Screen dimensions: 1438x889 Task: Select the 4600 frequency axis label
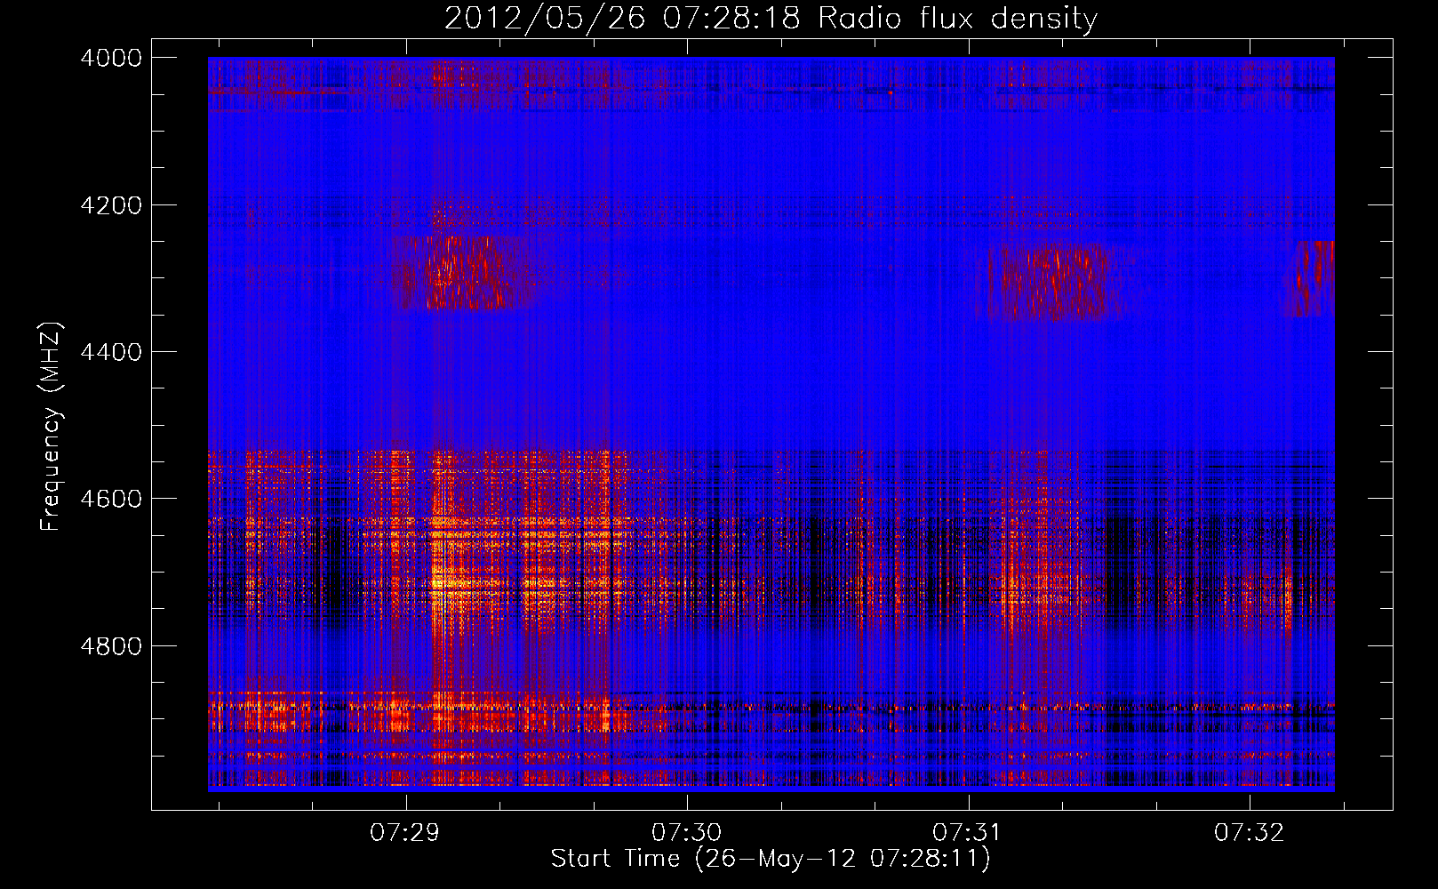[x=111, y=499]
